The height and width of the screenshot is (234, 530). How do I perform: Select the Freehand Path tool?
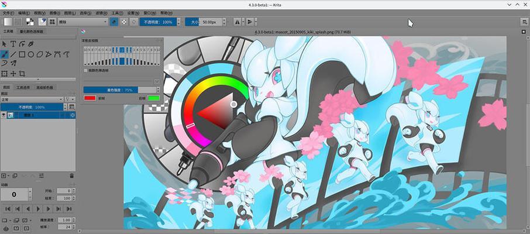pyautogui.click(x=66, y=54)
